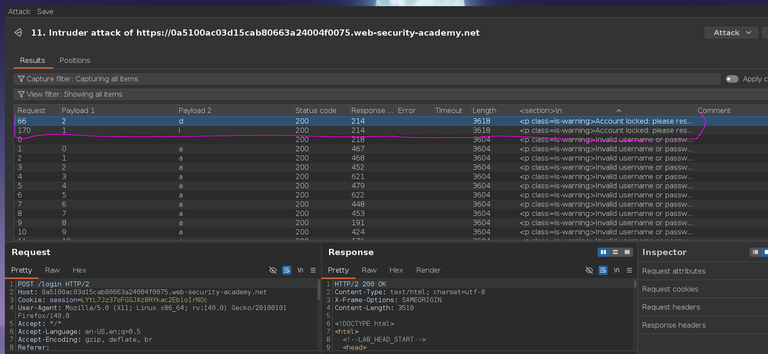Sort by Request column header

pyautogui.click(x=37, y=110)
